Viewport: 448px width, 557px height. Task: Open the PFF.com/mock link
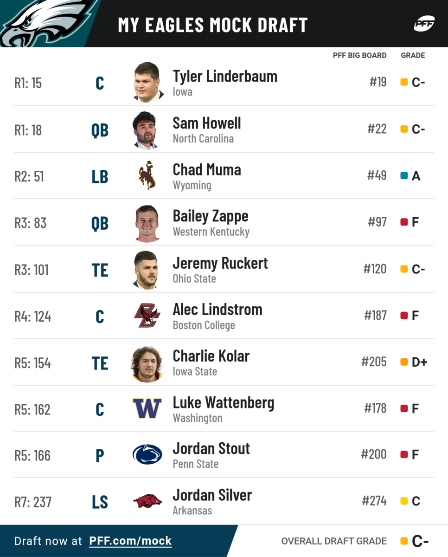[130, 541]
